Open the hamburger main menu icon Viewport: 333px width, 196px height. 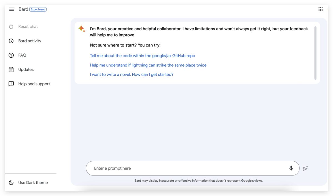point(11,9)
